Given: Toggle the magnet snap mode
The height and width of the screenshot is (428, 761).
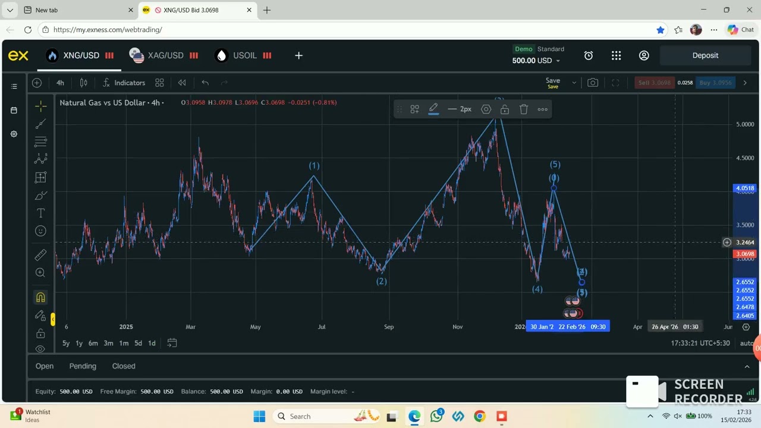Looking at the screenshot, I should coord(40,297).
